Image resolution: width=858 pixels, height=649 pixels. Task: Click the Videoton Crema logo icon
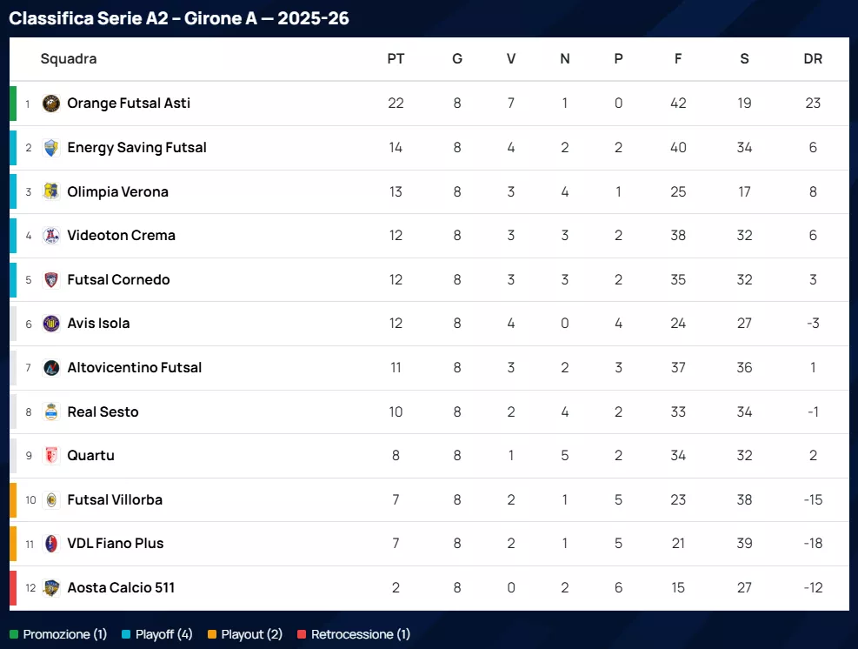coord(51,236)
